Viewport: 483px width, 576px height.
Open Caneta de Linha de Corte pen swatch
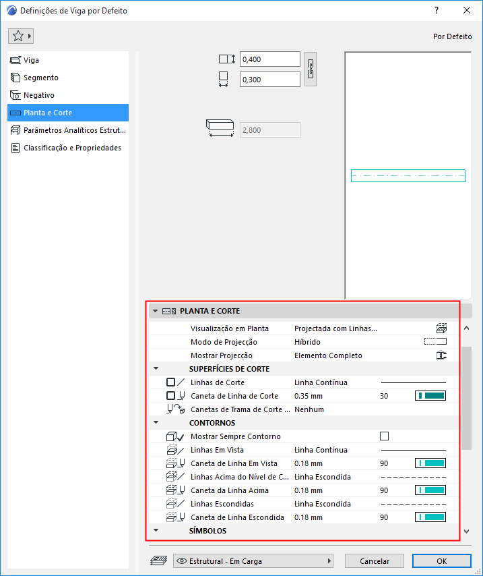[x=430, y=396]
